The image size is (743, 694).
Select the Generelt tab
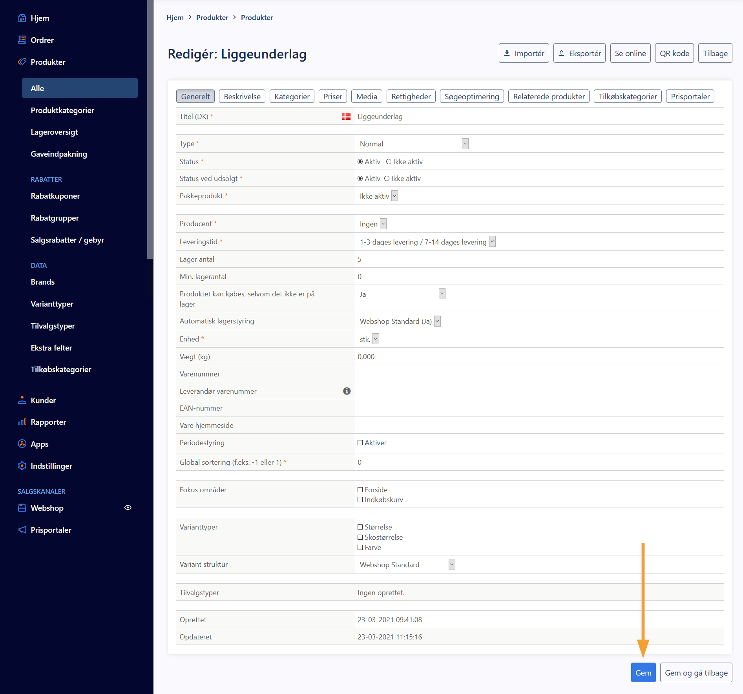click(x=195, y=97)
